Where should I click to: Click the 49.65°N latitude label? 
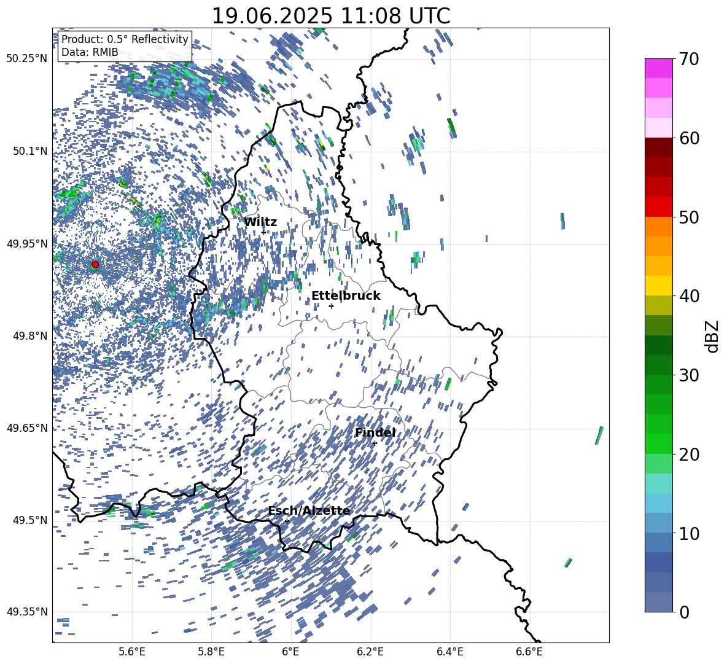(x=27, y=428)
